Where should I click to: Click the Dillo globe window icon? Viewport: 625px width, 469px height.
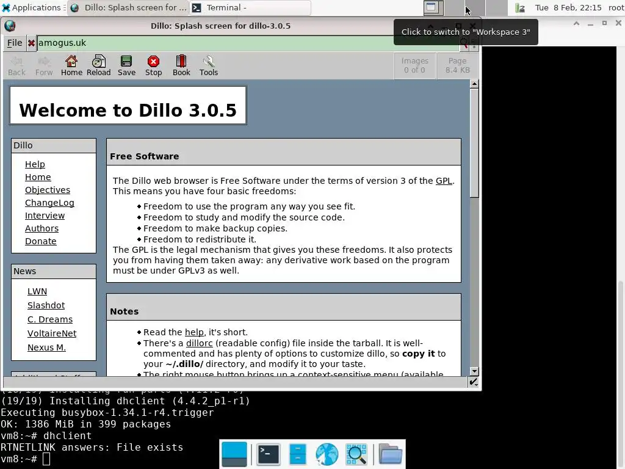10,26
